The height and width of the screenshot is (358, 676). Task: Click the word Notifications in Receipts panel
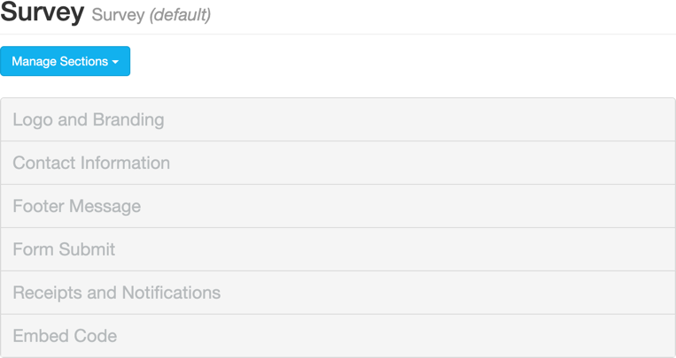pyautogui.click(x=171, y=293)
